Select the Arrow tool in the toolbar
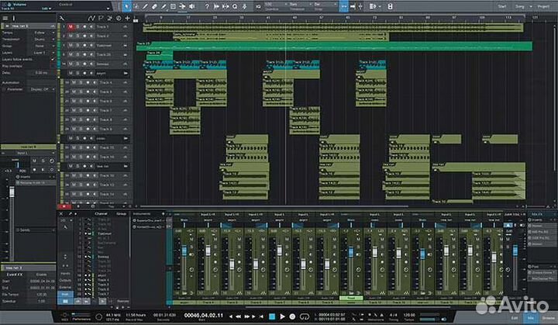 click(127, 6)
